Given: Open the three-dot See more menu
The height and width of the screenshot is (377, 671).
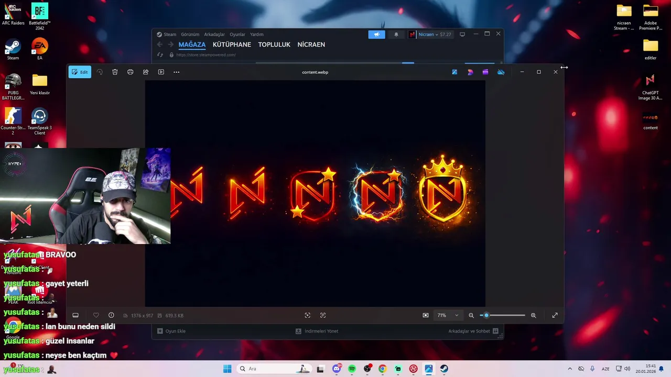Looking at the screenshot, I should [176, 72].
